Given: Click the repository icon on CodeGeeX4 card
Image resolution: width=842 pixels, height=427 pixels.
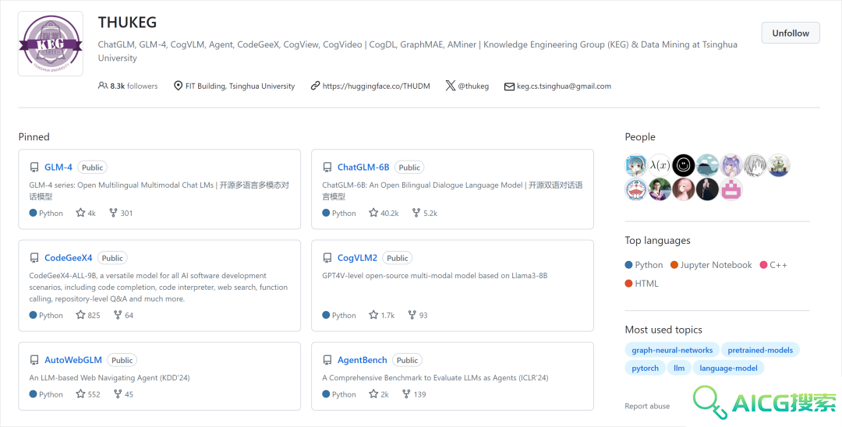Looking at the screenshot, I should pos(34,258).
